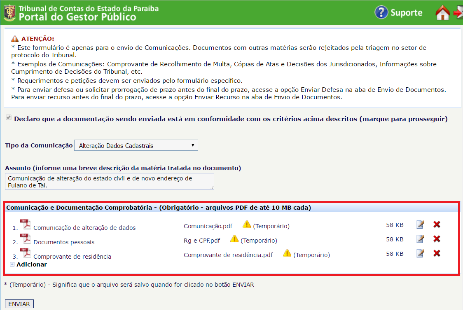Click the Tribunal de Contas logo

[x=9, y=12]
